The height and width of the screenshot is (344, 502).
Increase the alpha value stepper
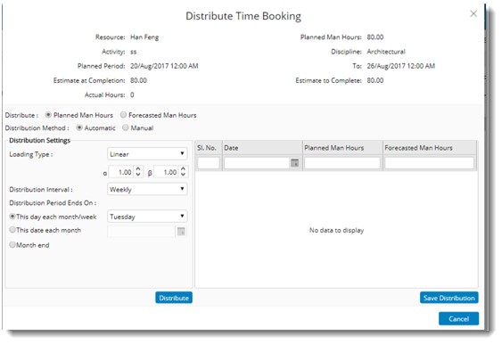(x=138, y=169)
